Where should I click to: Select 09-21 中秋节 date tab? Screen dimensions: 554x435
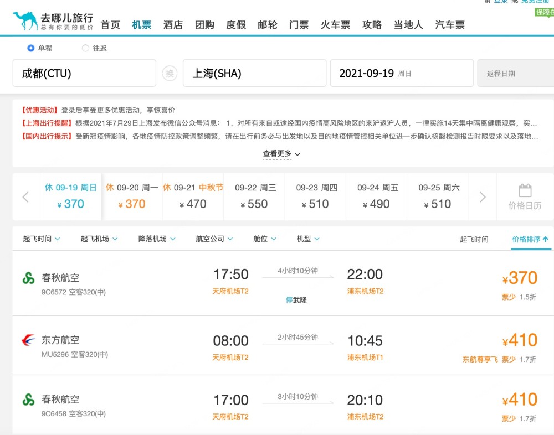coord(193,196)
